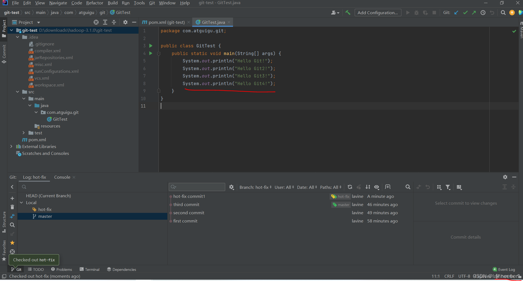
Task: Click fetch/update branches arrow icon
Action: [12, 216]
